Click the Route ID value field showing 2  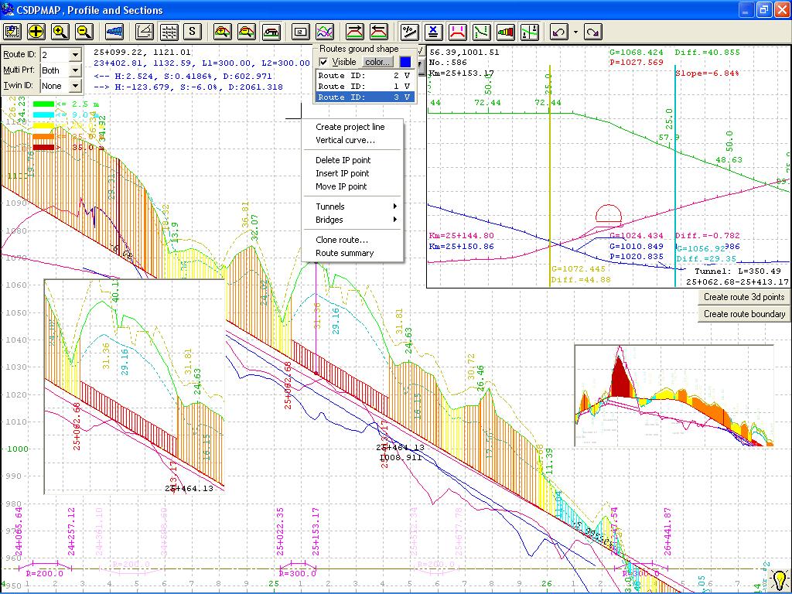[54, 55]
